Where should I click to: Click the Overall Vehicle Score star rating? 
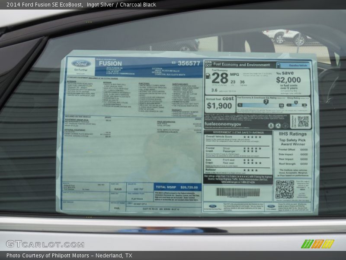point(252,137)
